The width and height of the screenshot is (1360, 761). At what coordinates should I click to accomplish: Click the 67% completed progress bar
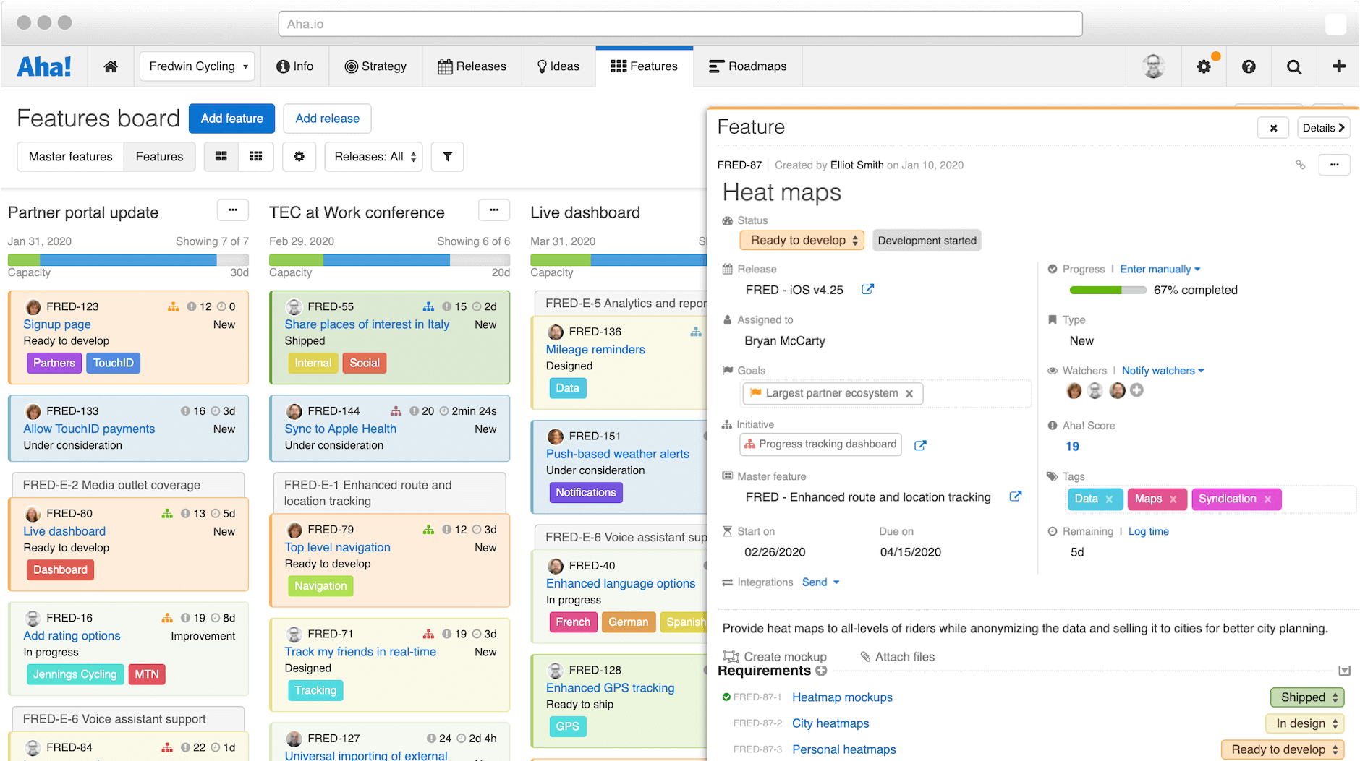(1108, 290)
